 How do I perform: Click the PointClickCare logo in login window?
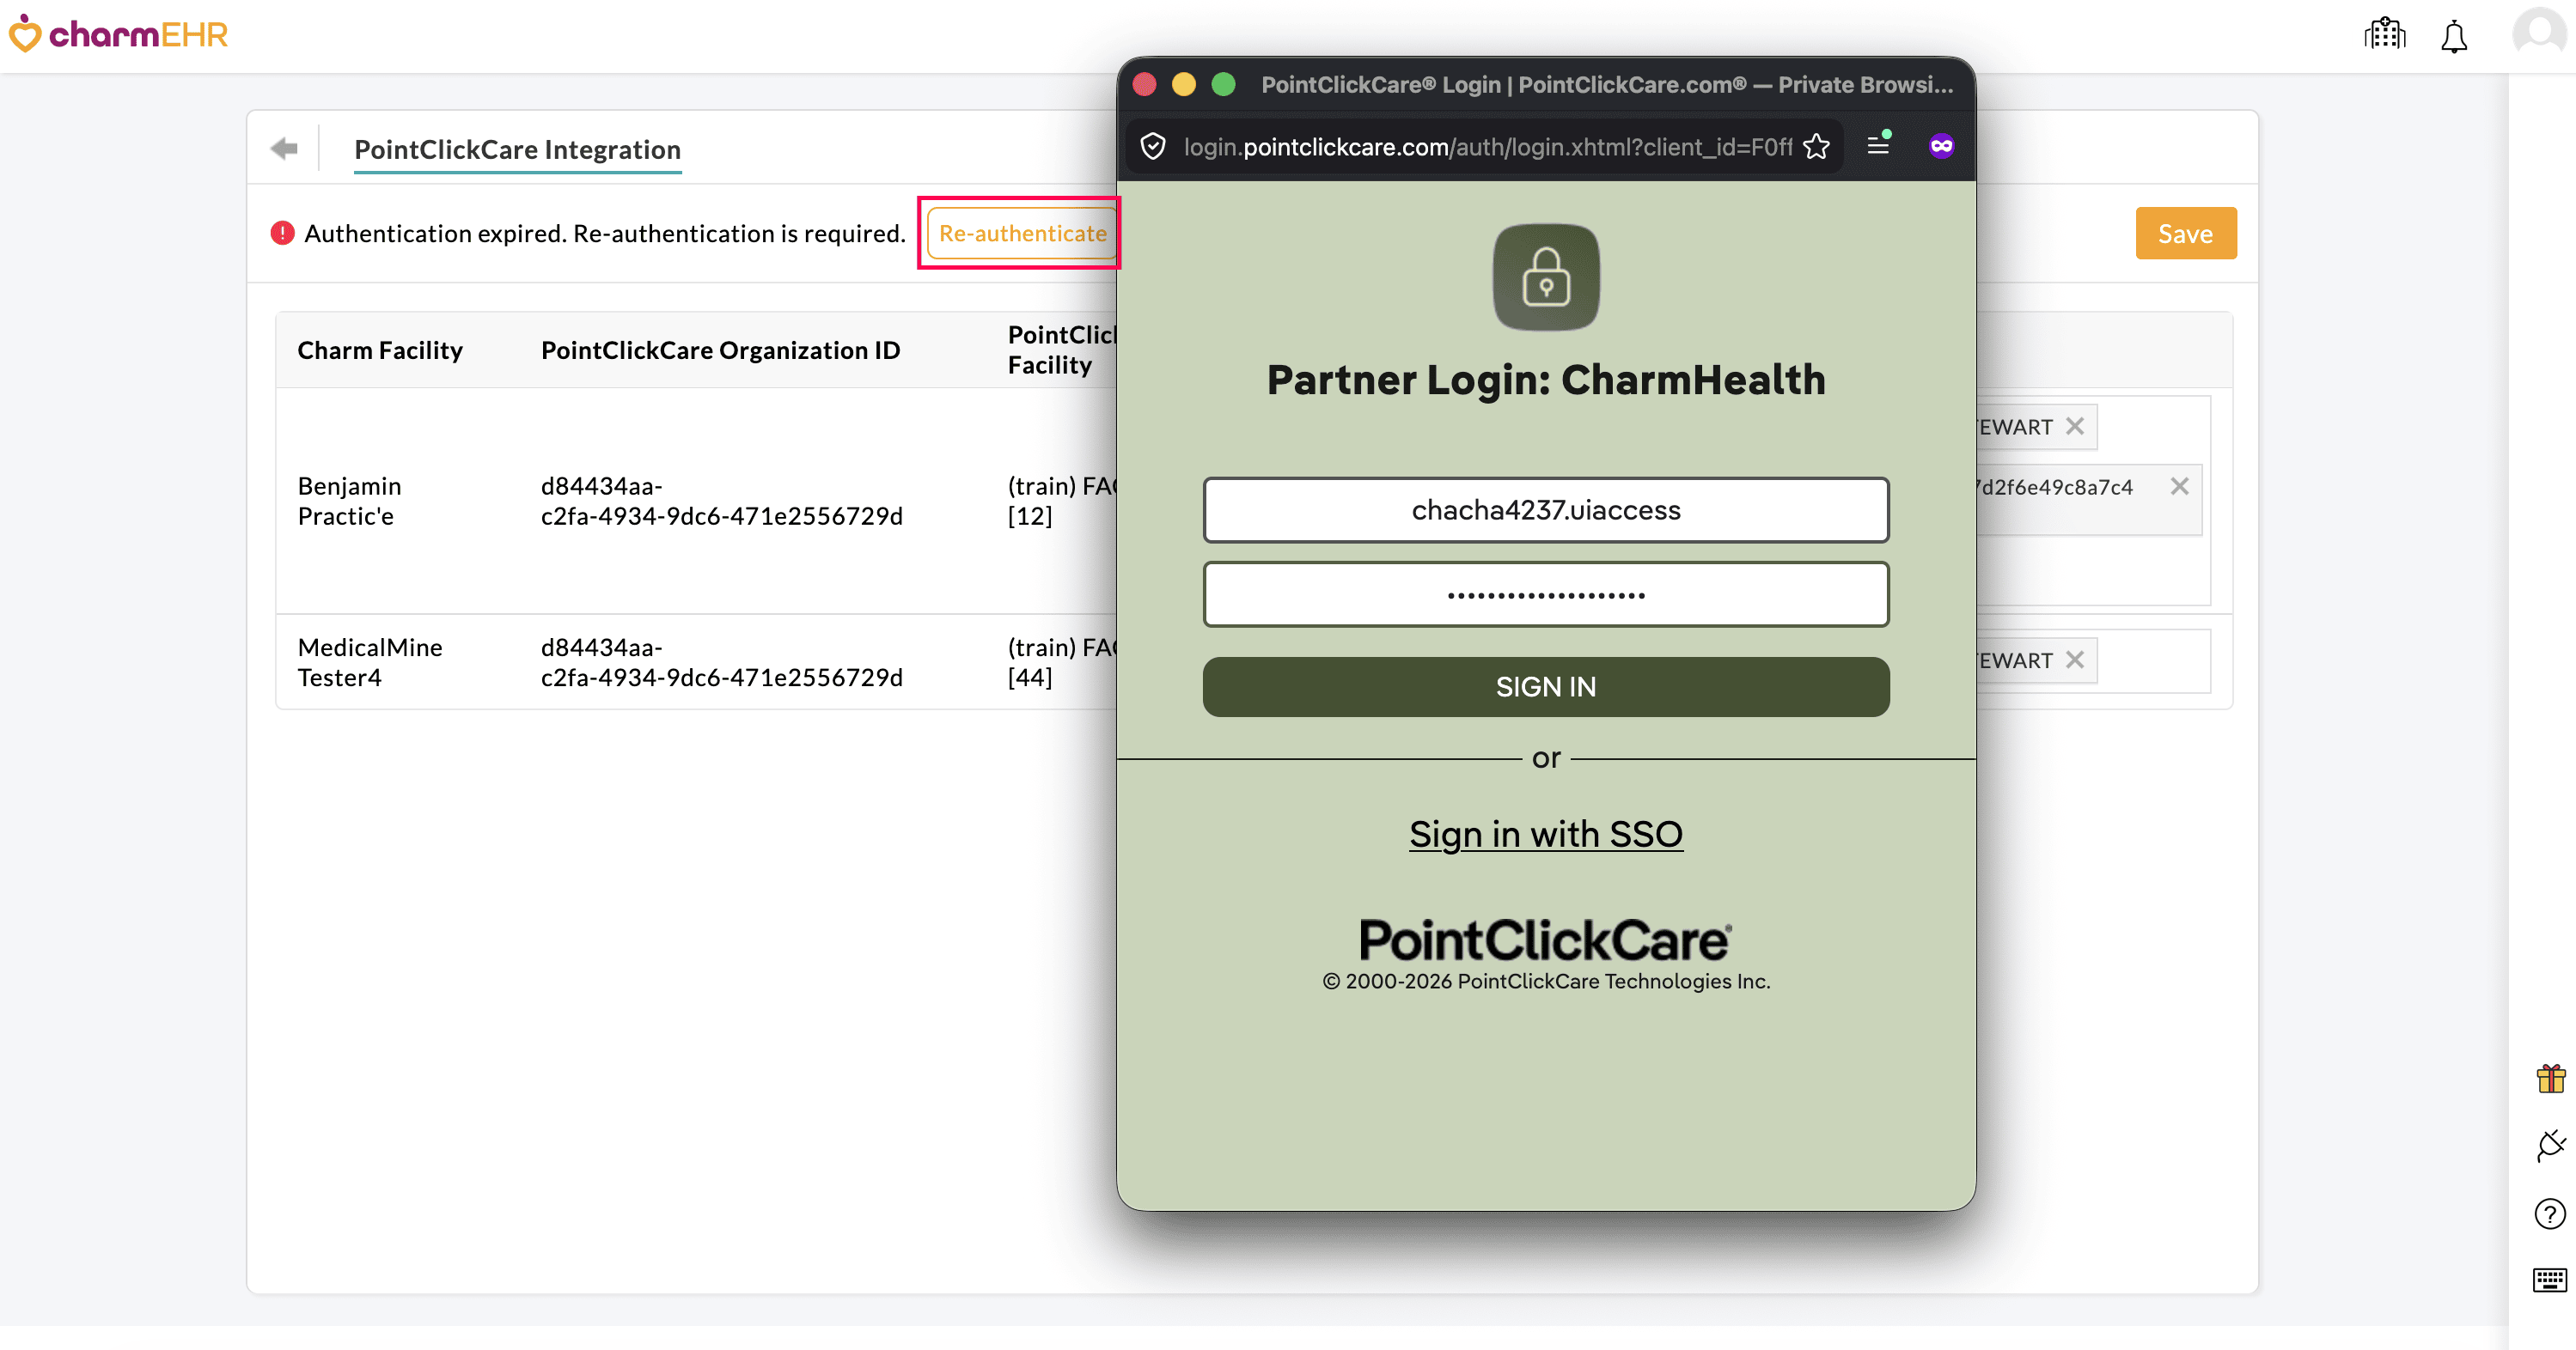(x=1546, y=940)
